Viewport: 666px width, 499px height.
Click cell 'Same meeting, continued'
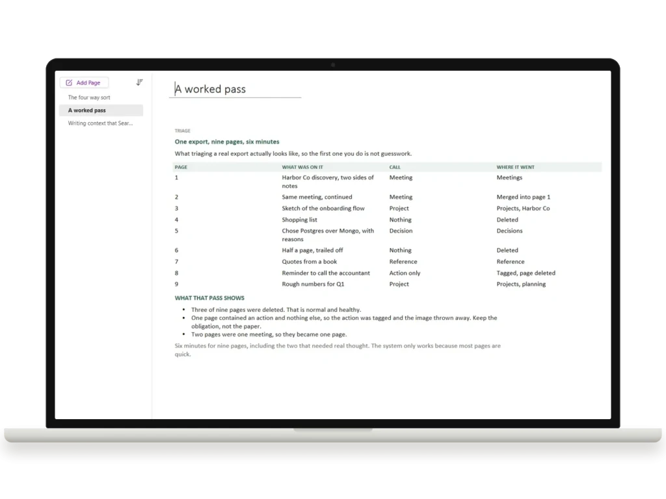pos(317,197)
